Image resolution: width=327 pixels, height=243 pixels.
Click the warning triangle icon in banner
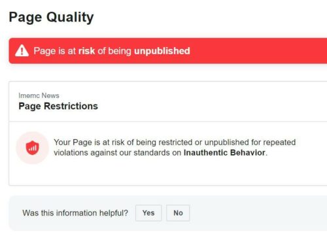tap(22, 50)
